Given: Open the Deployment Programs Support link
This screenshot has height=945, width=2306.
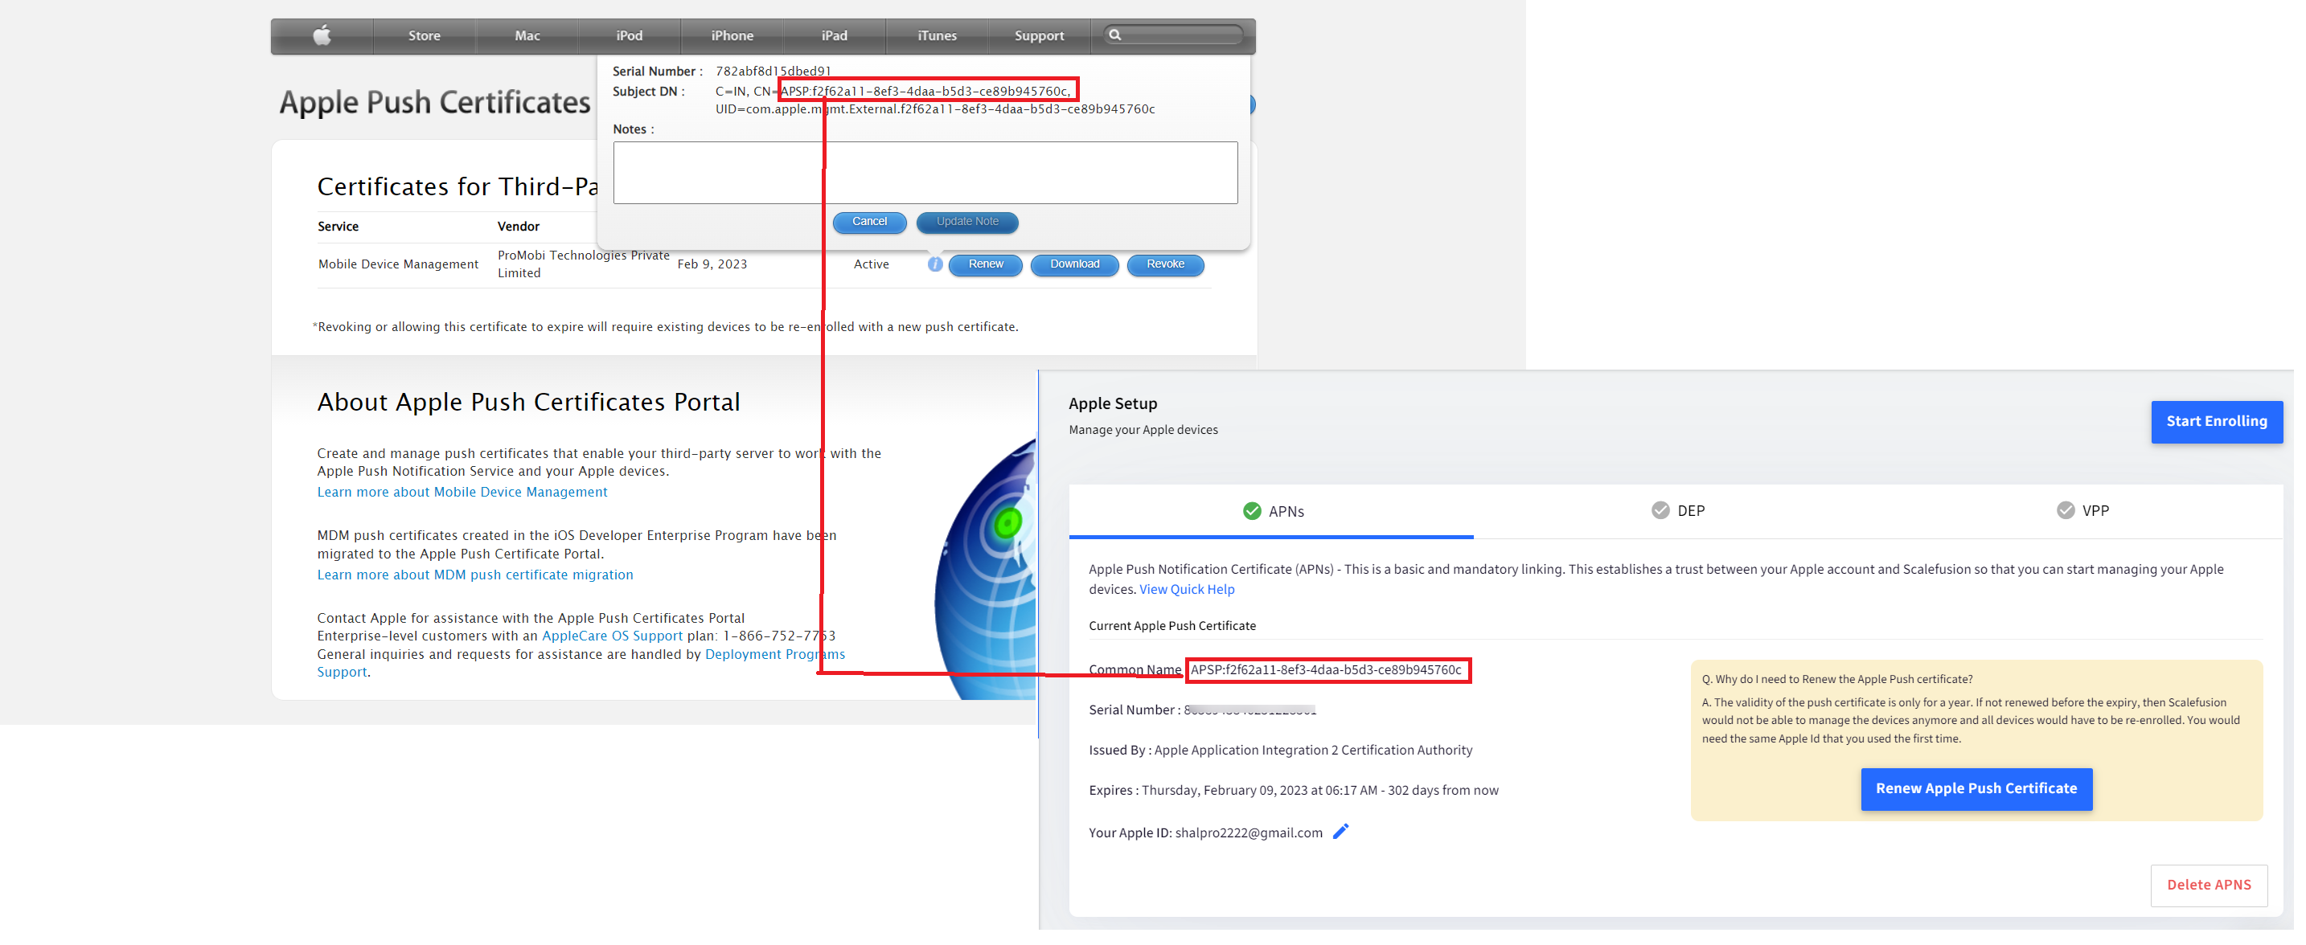Looking at the screenshot, I should coord(774,654).
